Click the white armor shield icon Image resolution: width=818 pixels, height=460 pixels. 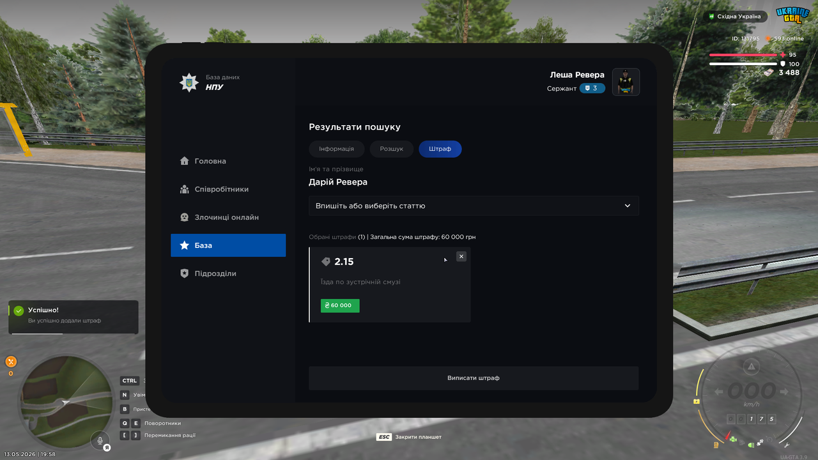783,64
